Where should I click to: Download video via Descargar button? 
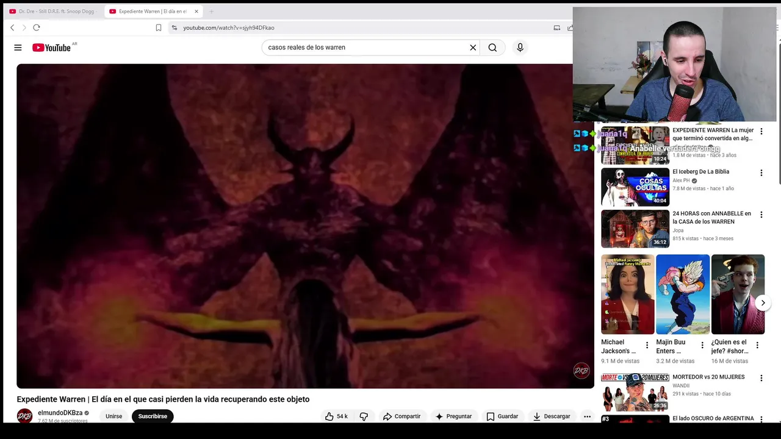[x=551, y=416]
